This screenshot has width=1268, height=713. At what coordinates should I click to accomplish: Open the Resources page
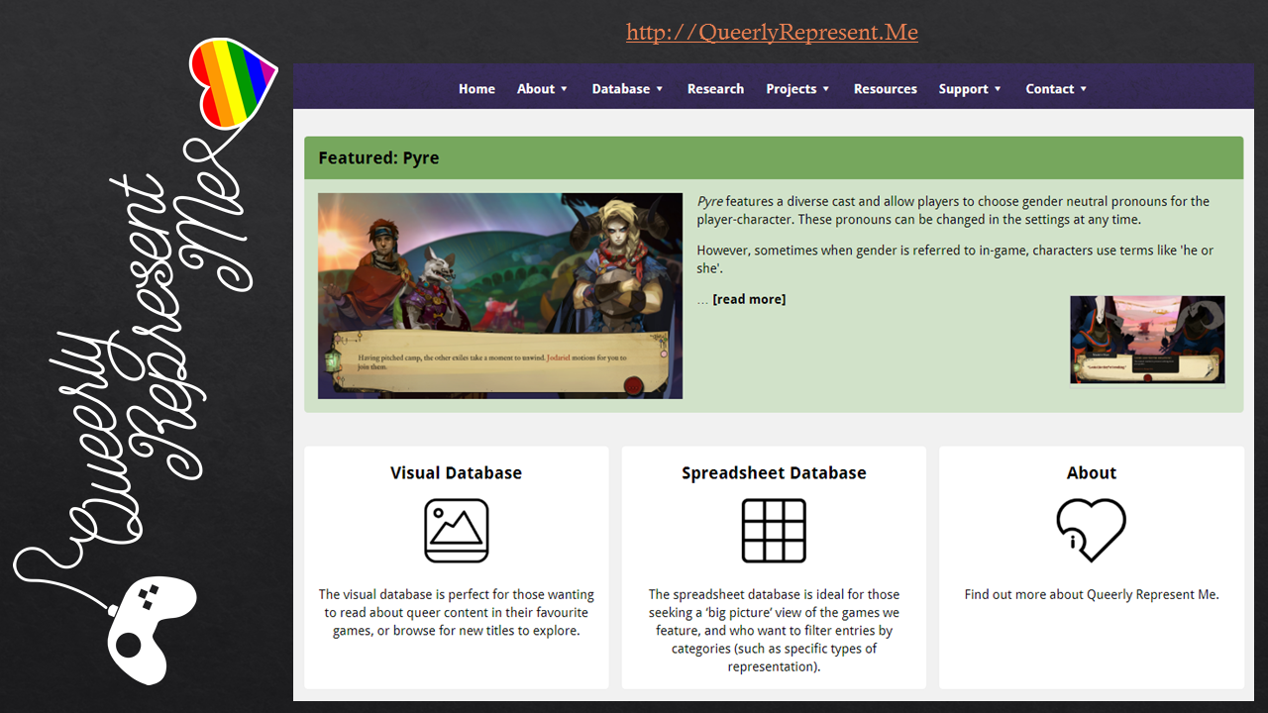pyautogui.click(x=886, y=89)
